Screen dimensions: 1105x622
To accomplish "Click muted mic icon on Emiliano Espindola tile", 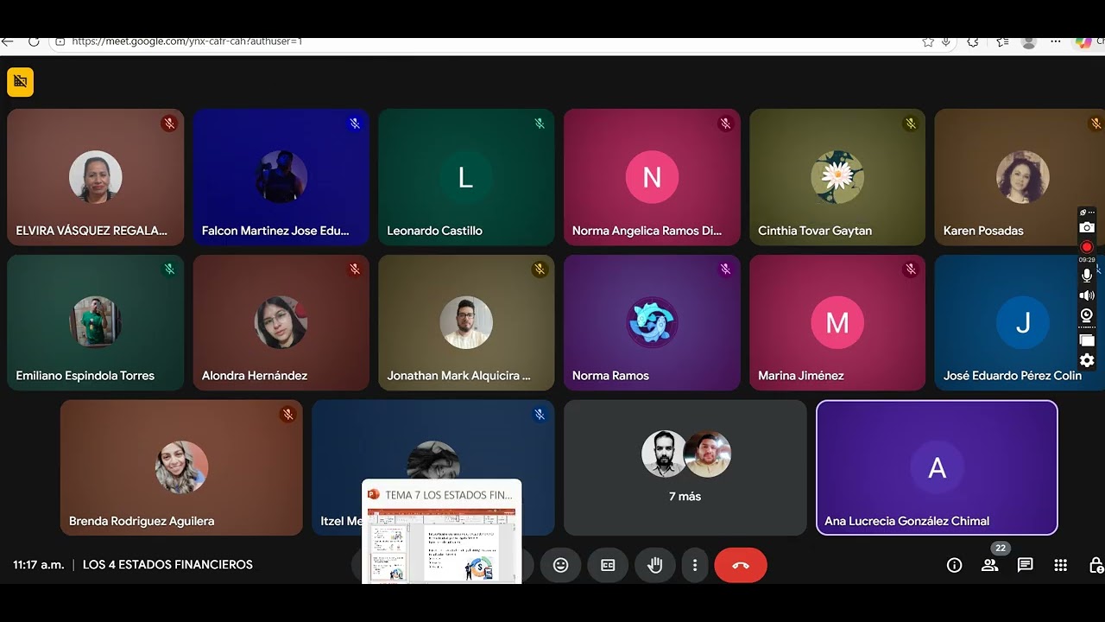I will [x=169, y=269].
